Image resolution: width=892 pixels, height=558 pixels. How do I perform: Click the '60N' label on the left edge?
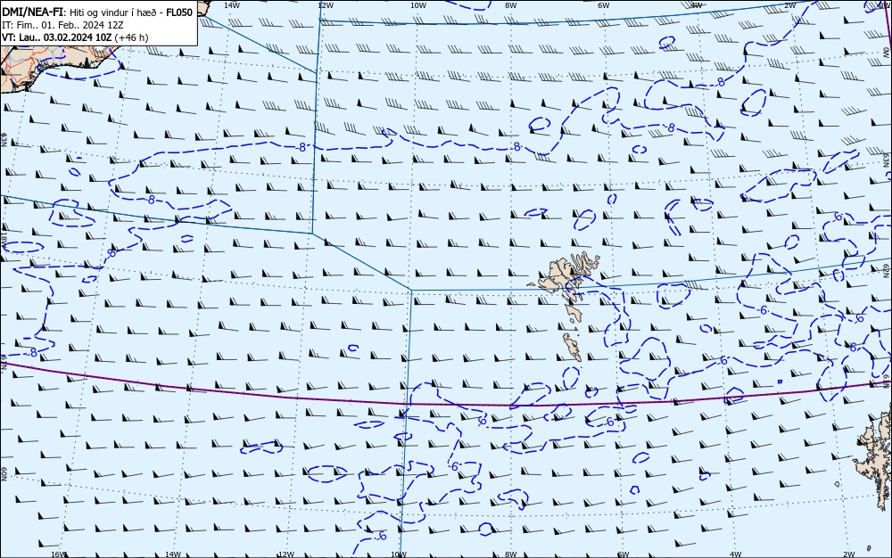4,475
